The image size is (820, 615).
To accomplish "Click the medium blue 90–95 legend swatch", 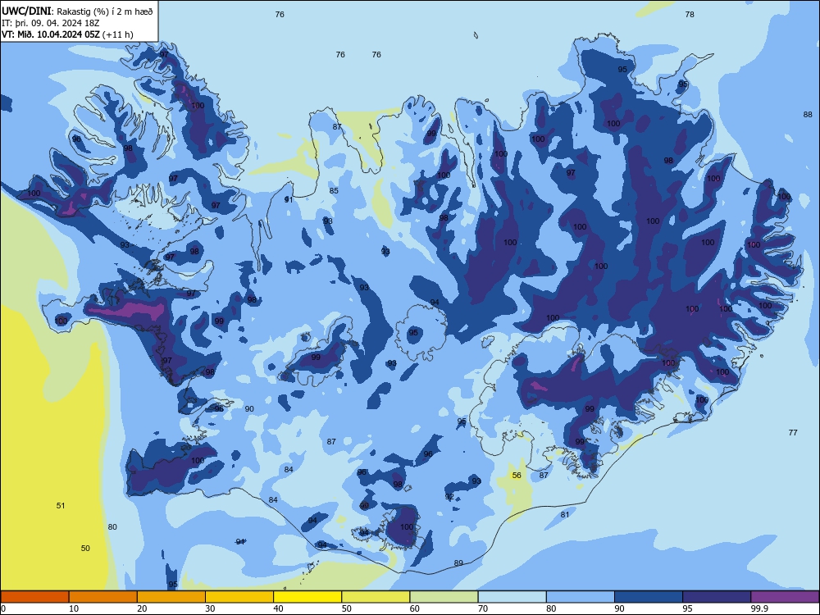I will (649, 597).
